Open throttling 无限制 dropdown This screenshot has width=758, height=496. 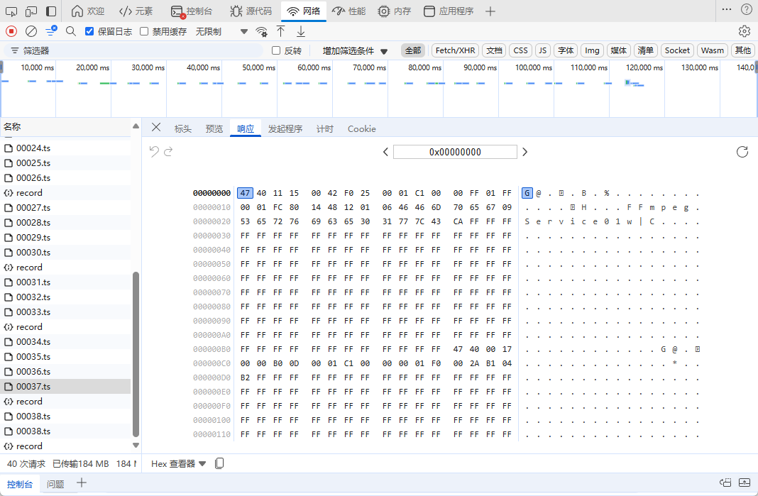tap(221, 31)
